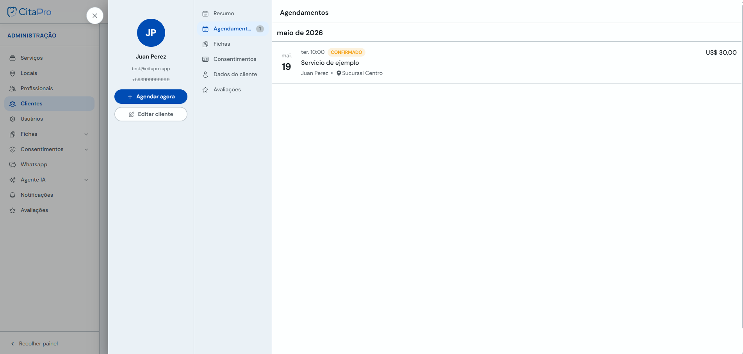Viewport: 743px width, 354px height.
Task: Open Usuários icon in sidebar
Action: point(12,119)
